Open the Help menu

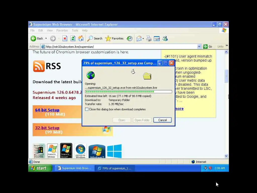coord(85,30)
